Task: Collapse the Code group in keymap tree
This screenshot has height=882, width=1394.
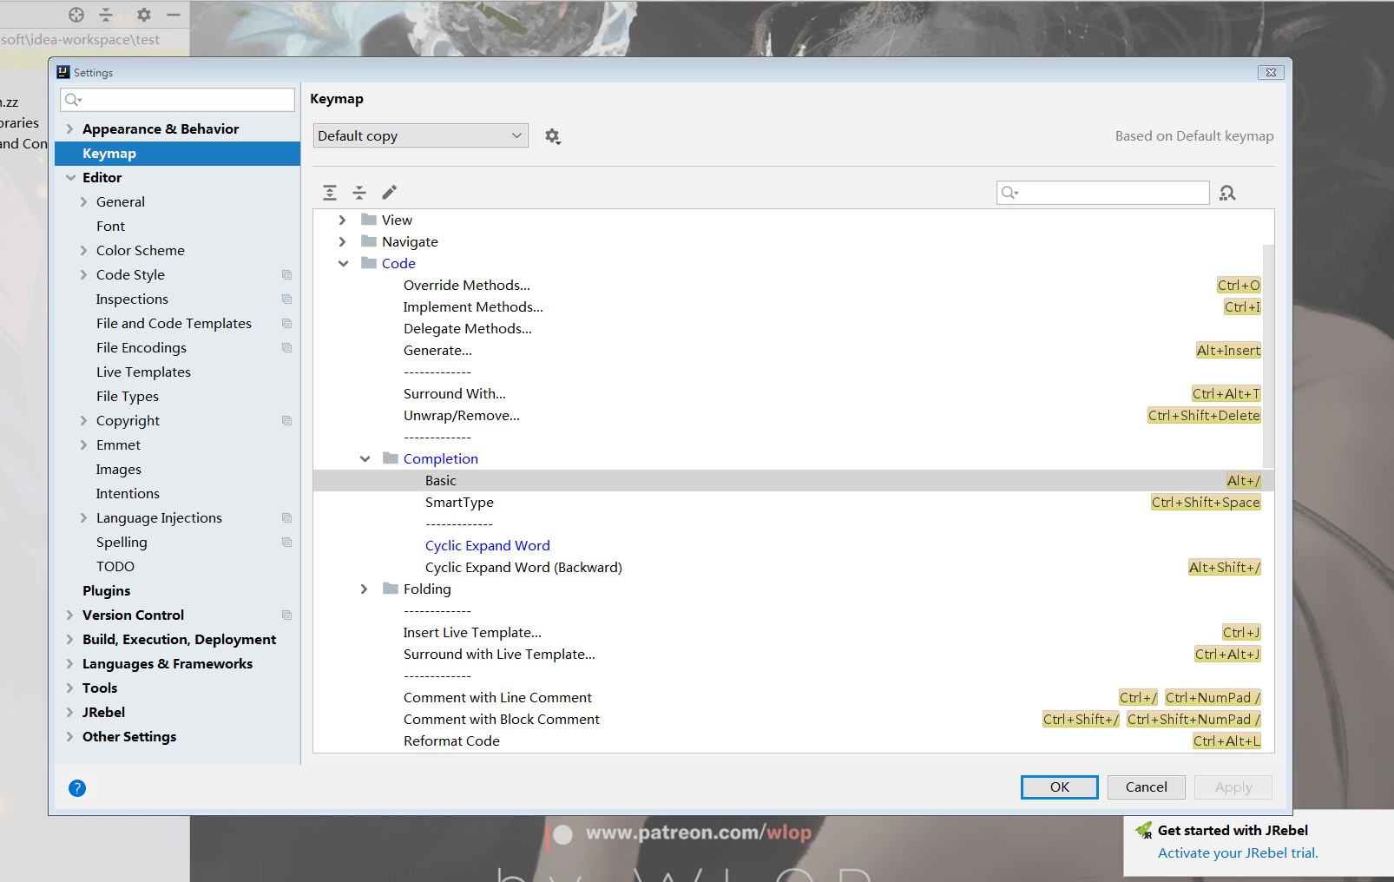Action: pyautogui.click(x=343, y=263)
